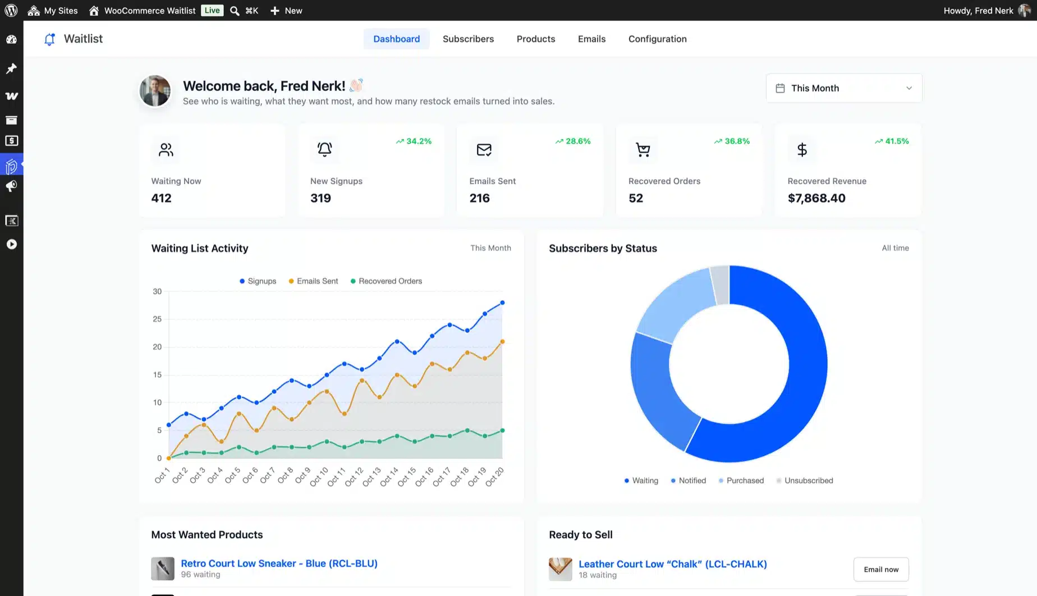Click the WordPress logo in admin bar
The height and width of the screenshot is (596, 1037).
(11, 10)
